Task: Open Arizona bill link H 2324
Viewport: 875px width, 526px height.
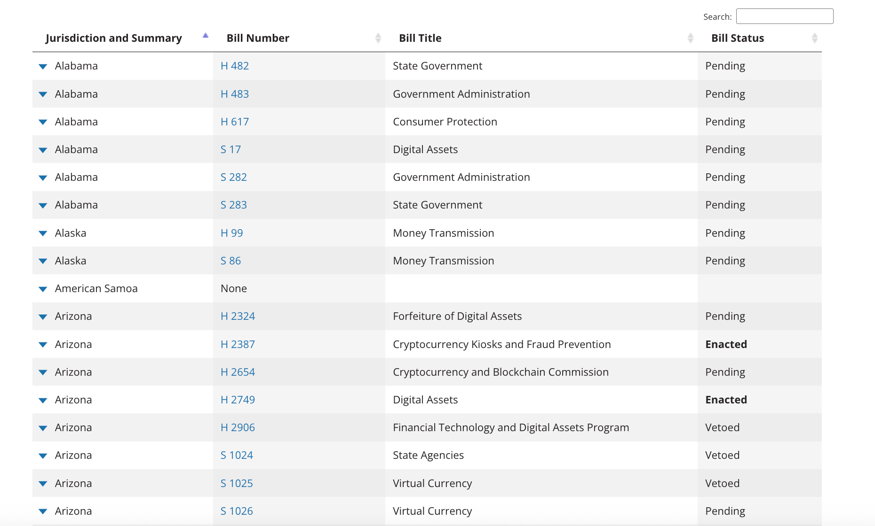Action: point(238,316)
